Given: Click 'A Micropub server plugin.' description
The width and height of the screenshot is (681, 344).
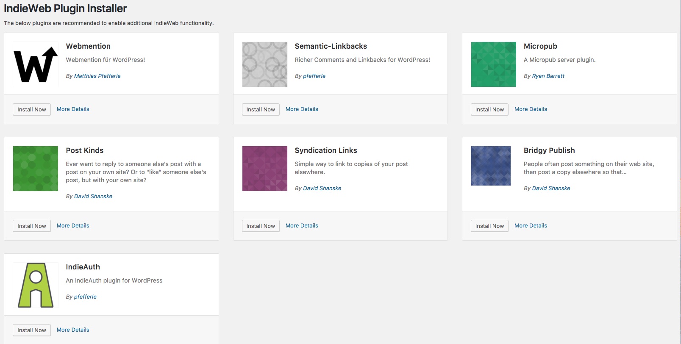Looking at the screenshot, I should (x=559, y=60).
